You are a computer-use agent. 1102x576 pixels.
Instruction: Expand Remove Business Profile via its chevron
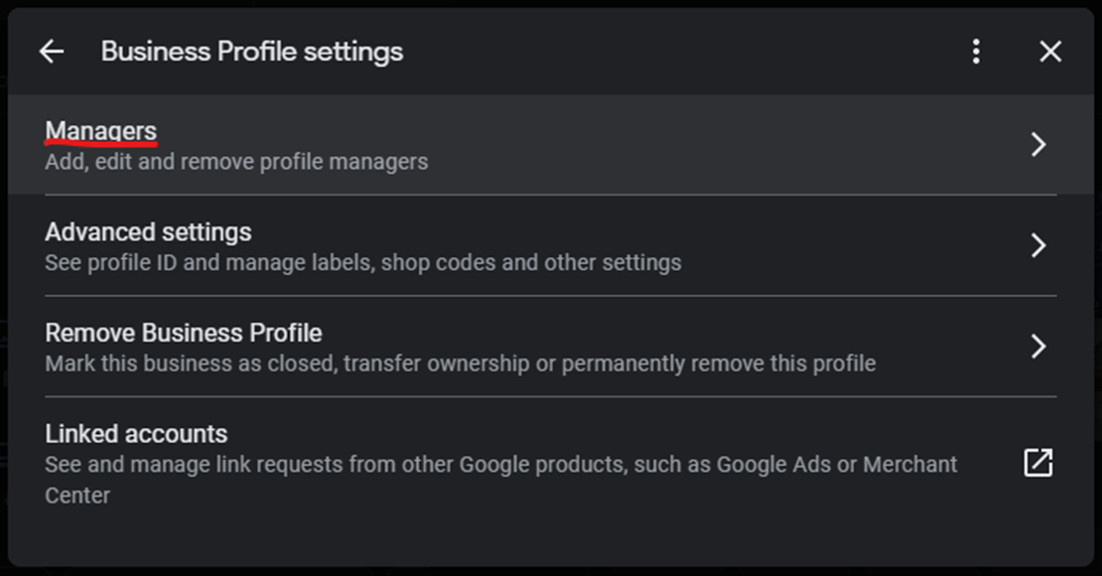point(1038,346)
